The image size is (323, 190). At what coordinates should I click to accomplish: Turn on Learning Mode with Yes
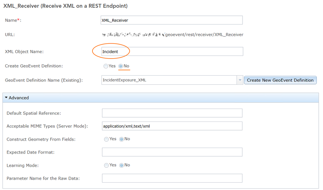tap(106, 165)
